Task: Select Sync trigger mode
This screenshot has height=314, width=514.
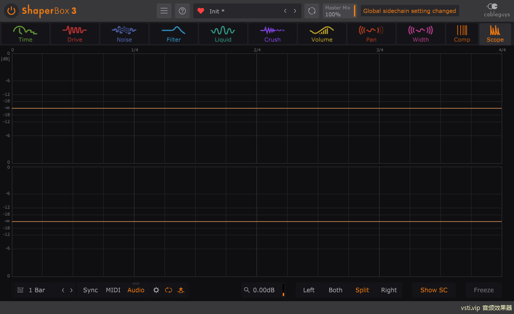Action: point(90,290)
